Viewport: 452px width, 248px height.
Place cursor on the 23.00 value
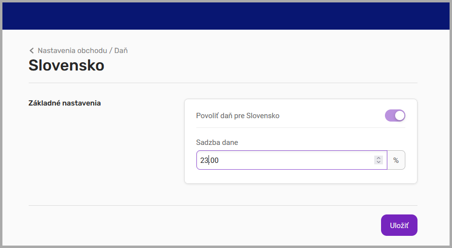point(209,160)
